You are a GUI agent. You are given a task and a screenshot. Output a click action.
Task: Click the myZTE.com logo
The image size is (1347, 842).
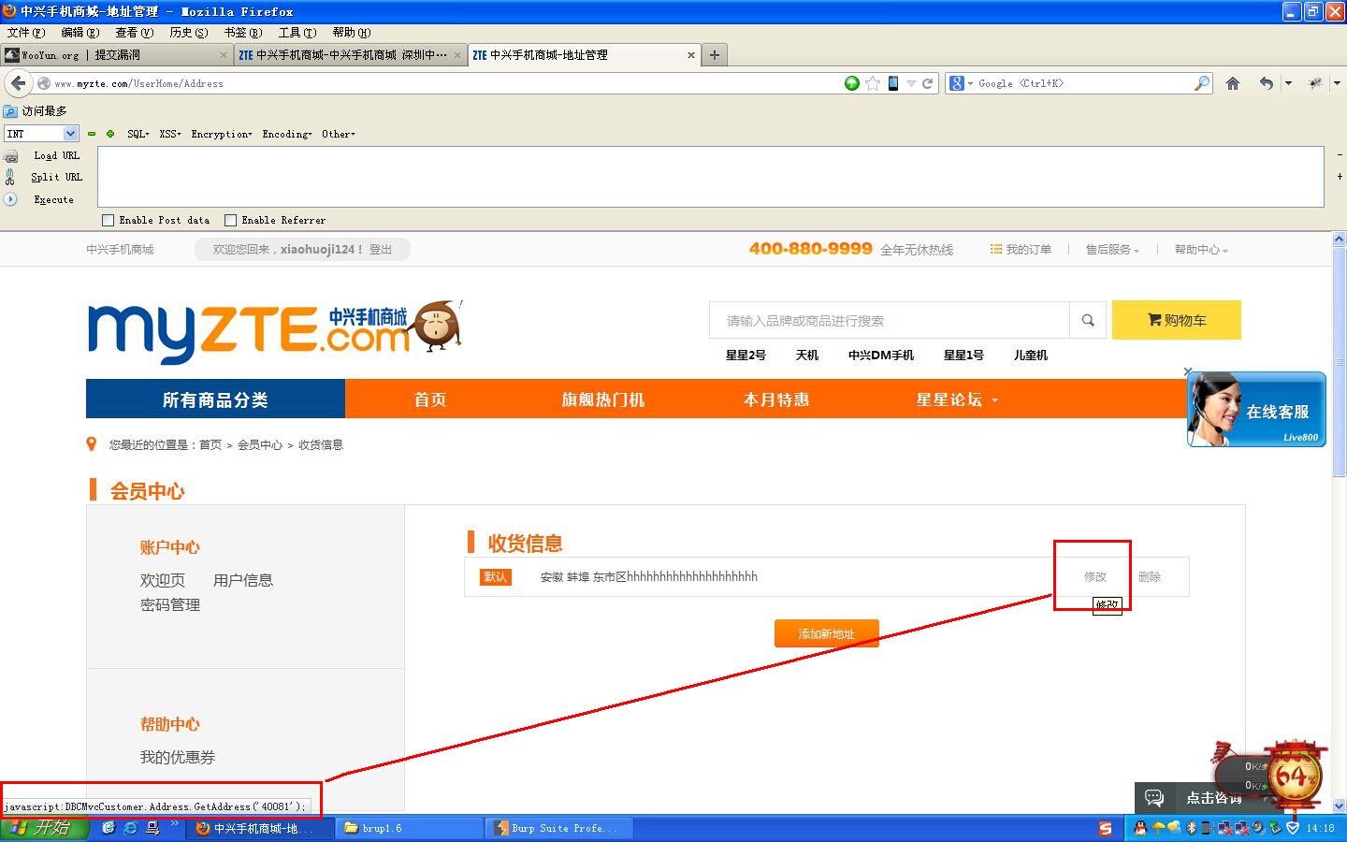coord(274,330)
